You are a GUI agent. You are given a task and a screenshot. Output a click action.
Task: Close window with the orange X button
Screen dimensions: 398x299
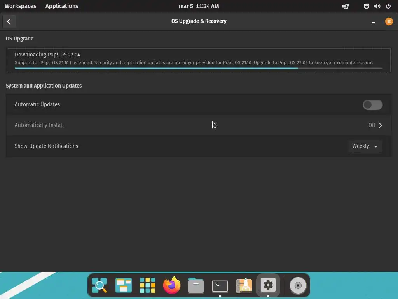click(389, 21)
